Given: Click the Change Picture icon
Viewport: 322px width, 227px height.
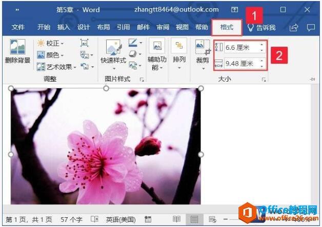Looking at the screenshot, I should (x=85, y=55).
